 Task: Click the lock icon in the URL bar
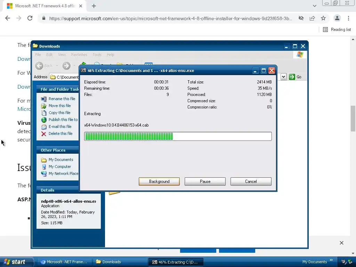[x=44, y=18]
